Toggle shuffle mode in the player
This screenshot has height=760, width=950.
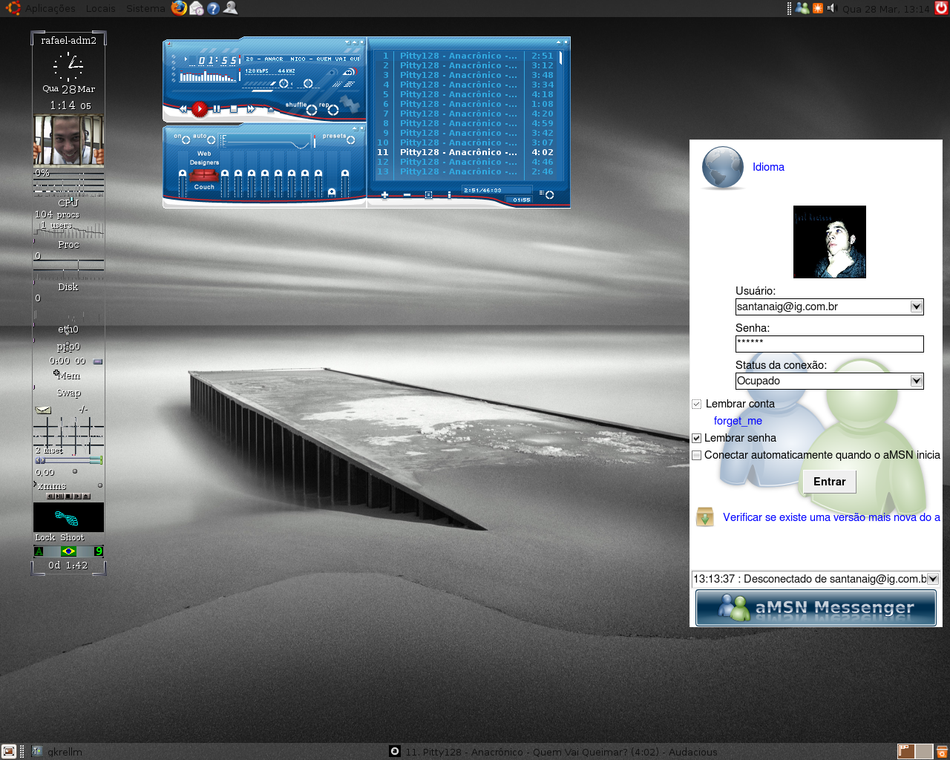[x=311, y=110]
